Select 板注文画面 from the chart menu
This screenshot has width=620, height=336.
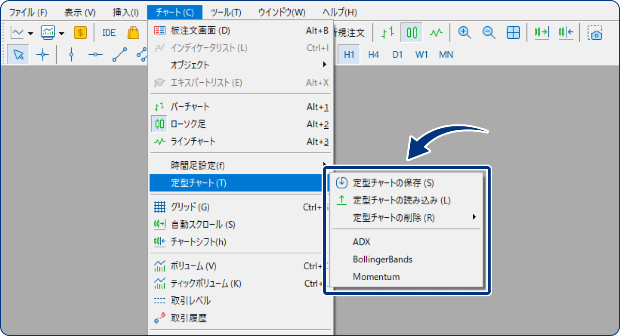click(x=194, y=30)
